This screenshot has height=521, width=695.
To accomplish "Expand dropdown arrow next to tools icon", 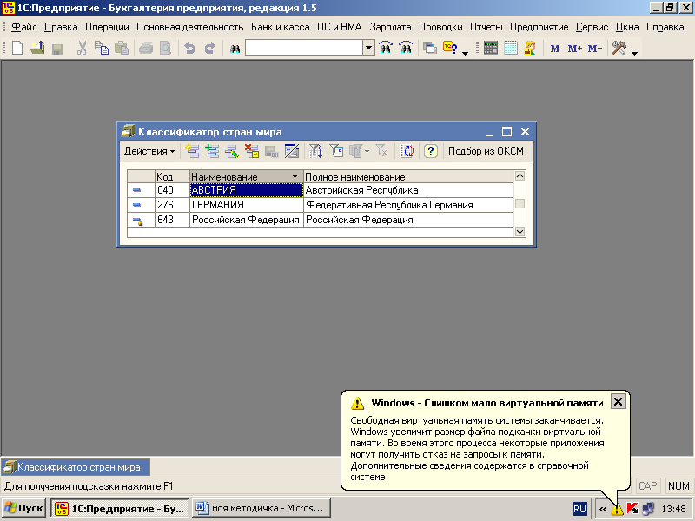I will (634, 53).
